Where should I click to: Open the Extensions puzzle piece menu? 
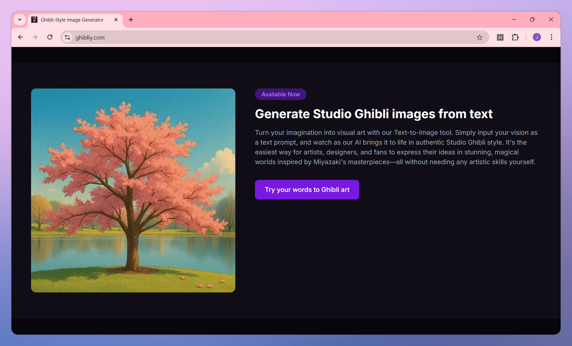pos(515,37)
